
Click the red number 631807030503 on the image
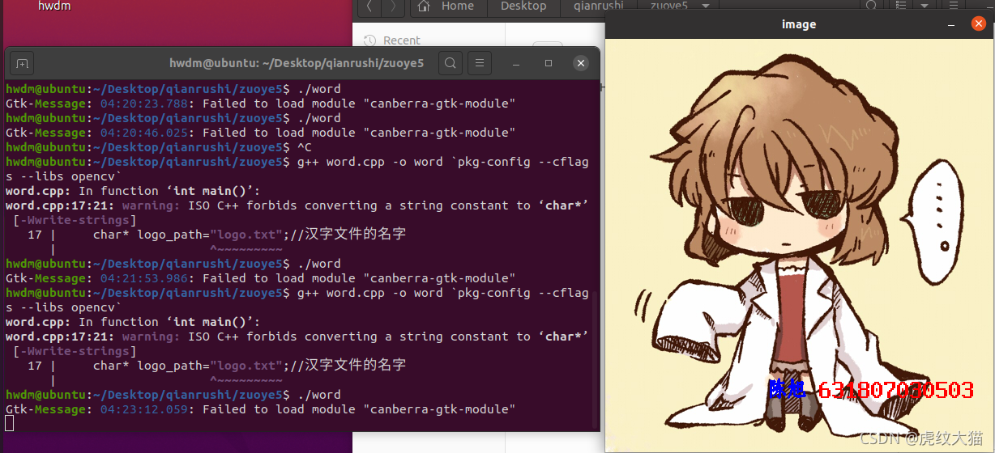(x=896, y=390)
